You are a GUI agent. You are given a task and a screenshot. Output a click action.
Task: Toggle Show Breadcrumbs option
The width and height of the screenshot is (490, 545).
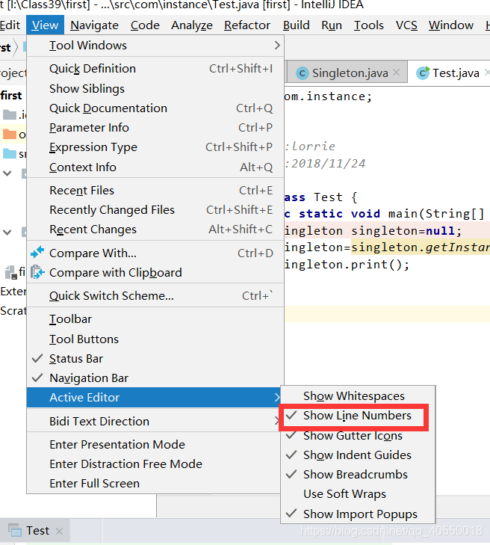pyautogui.click(x=358, y=475)
